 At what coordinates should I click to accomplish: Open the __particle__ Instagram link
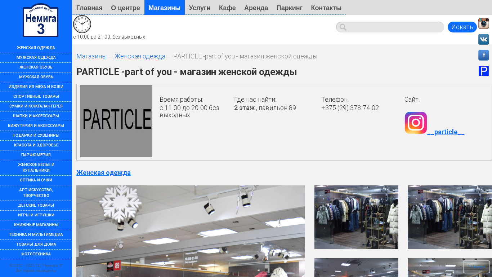point(446,132)
